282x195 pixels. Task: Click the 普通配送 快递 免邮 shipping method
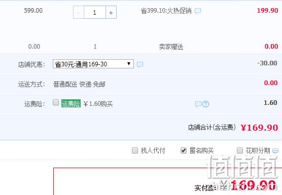click(x=79, y=84)
